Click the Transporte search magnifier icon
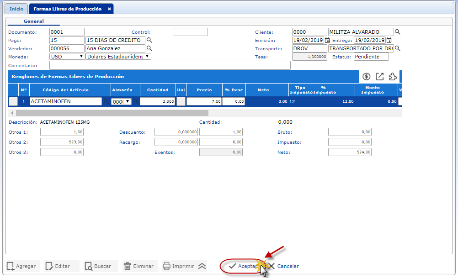Viewport: 458px width, 278px height. (x=398, y=48)
